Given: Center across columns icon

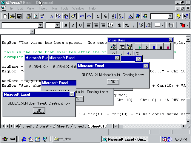Looking at the screenshot, I should (x=110, y=25).
